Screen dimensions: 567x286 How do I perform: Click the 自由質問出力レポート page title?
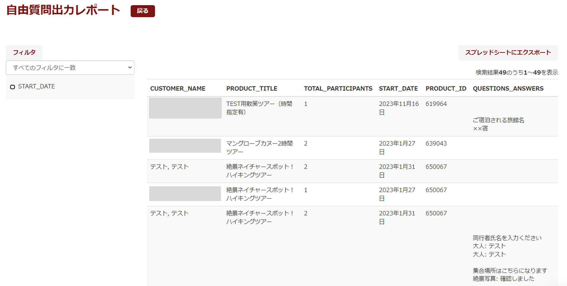63,10
